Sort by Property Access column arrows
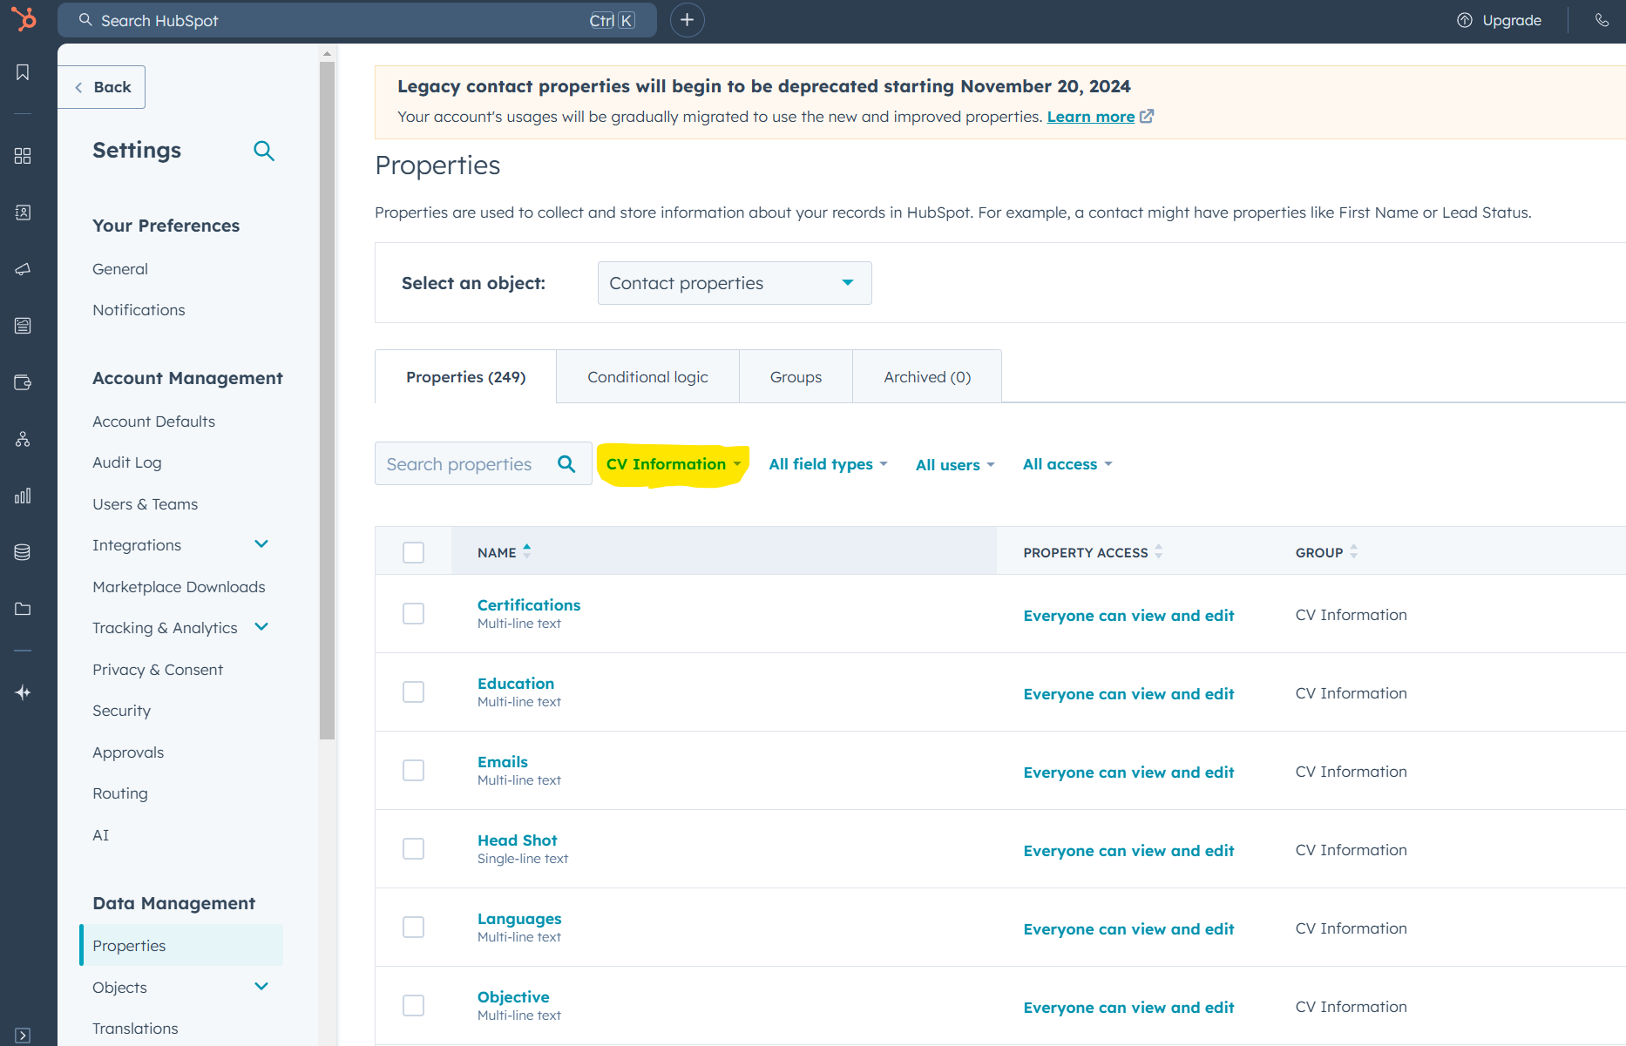The image size is (1626, 1046). click(1158, 551)
